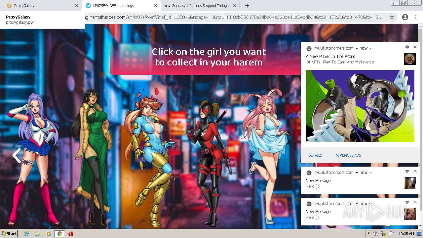
Task: Close the Zendaya's Parents tab
Action: [235, 6]
